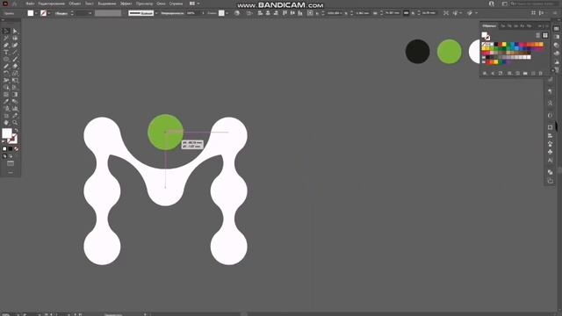
Task: Expand opacity slider arrow
Action: tap(203, 13)
